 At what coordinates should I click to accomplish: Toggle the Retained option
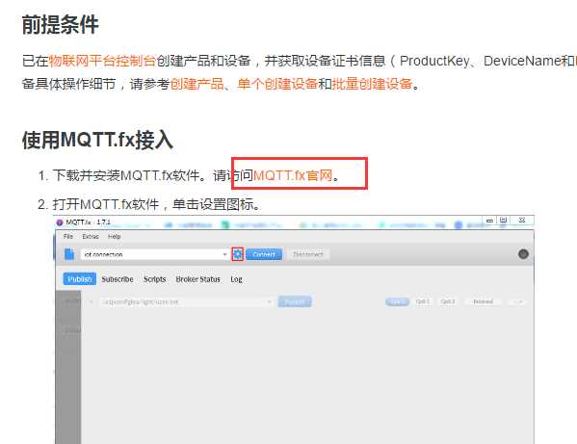click(x=483, y=301)
